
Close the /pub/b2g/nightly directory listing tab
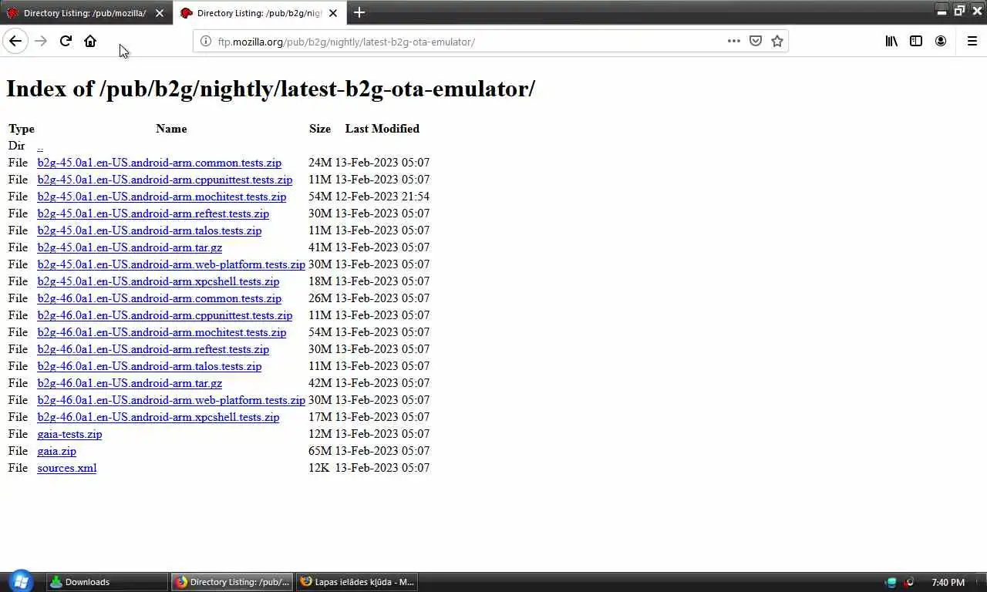333,13
